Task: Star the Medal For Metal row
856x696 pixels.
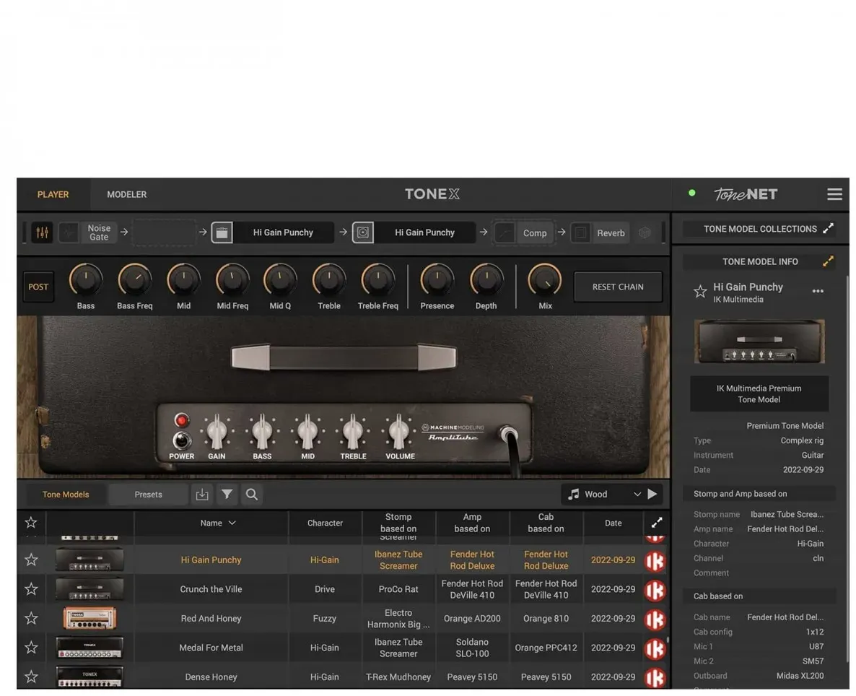Action: pos(31,648)
